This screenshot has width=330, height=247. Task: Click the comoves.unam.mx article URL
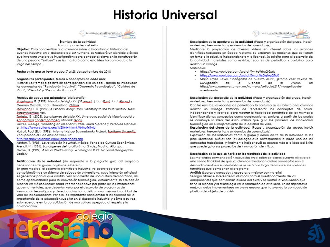click(251, 88)
